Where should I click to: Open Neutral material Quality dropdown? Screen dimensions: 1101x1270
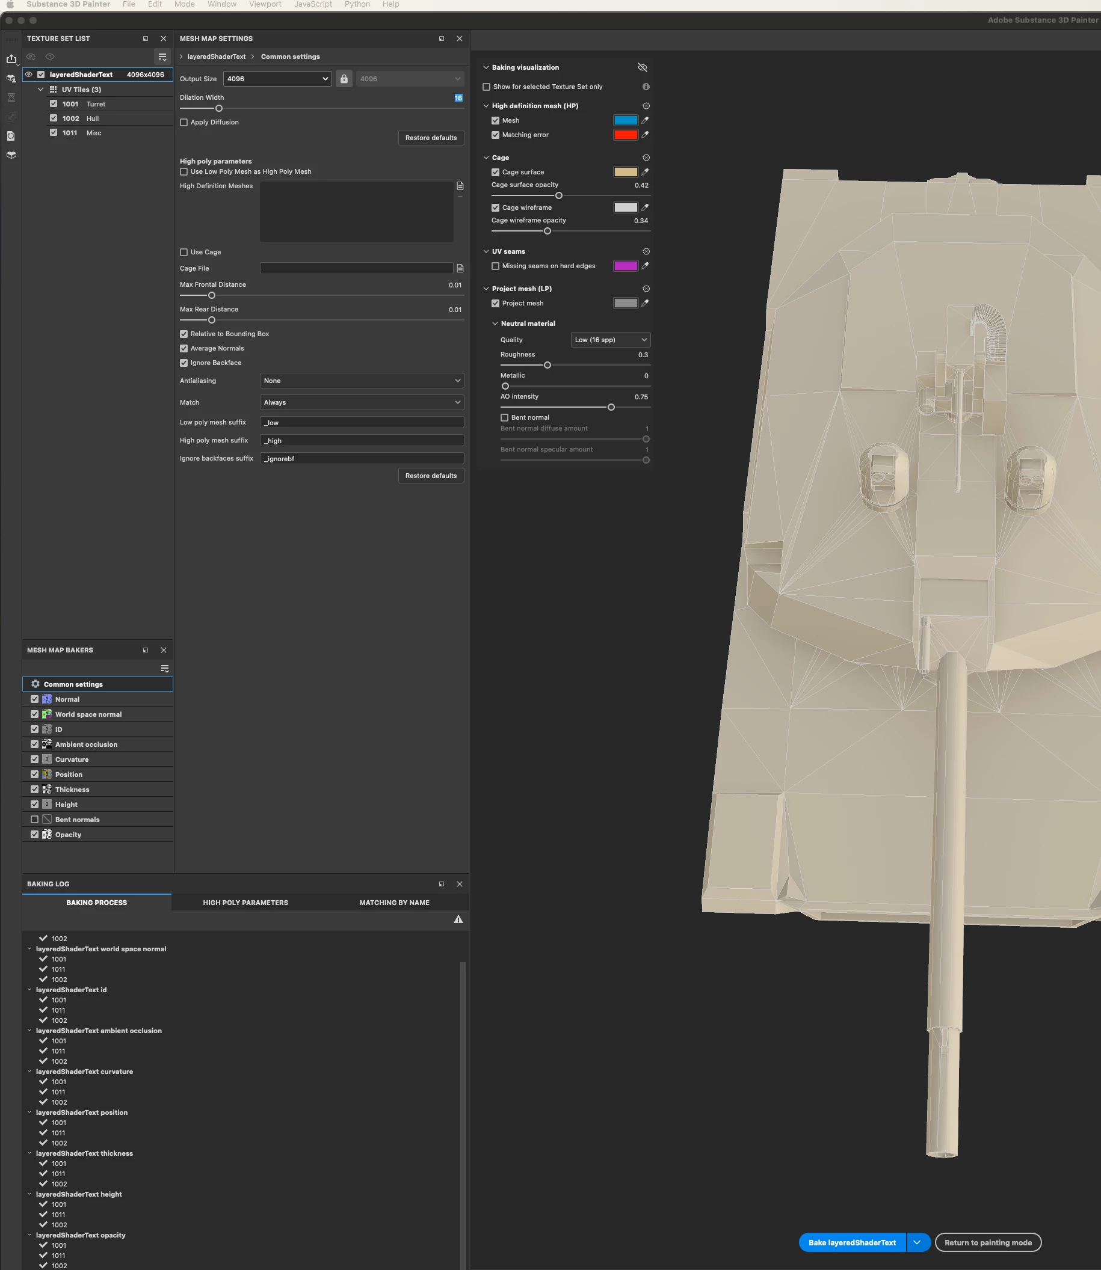[610, 340]
